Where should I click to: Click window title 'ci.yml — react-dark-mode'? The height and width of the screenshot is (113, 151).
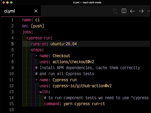point(87,3)
